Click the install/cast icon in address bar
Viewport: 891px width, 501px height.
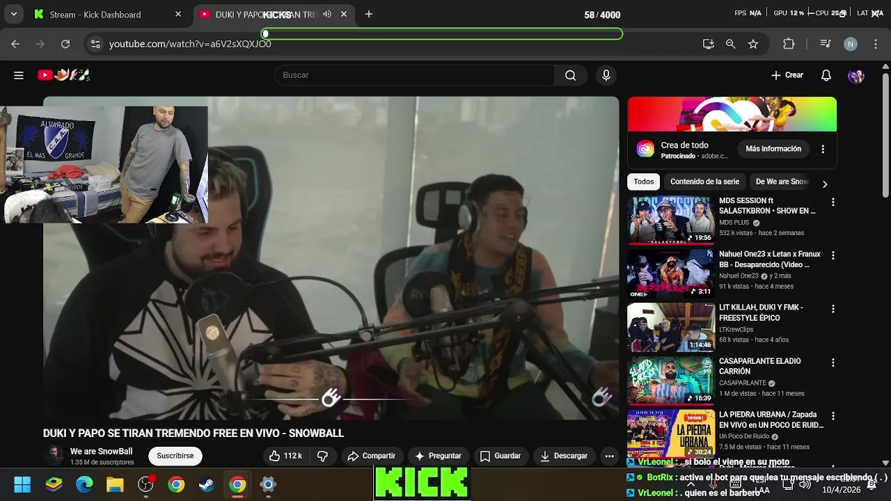tap(709, 44)
